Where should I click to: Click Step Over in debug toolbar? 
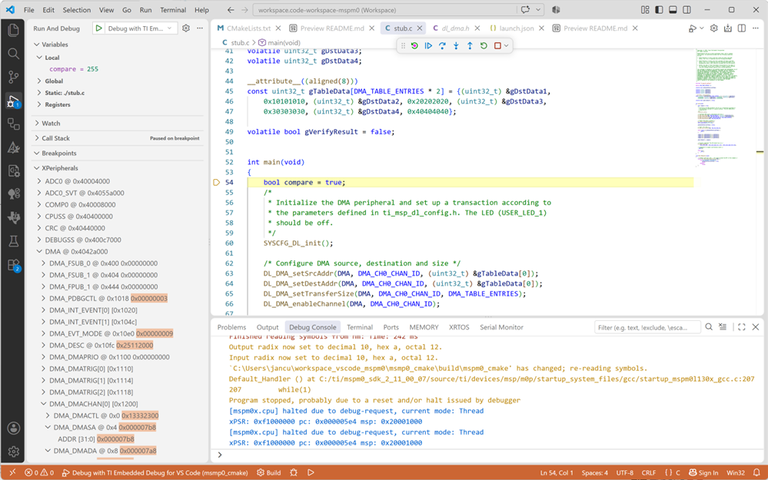[442, 45]
